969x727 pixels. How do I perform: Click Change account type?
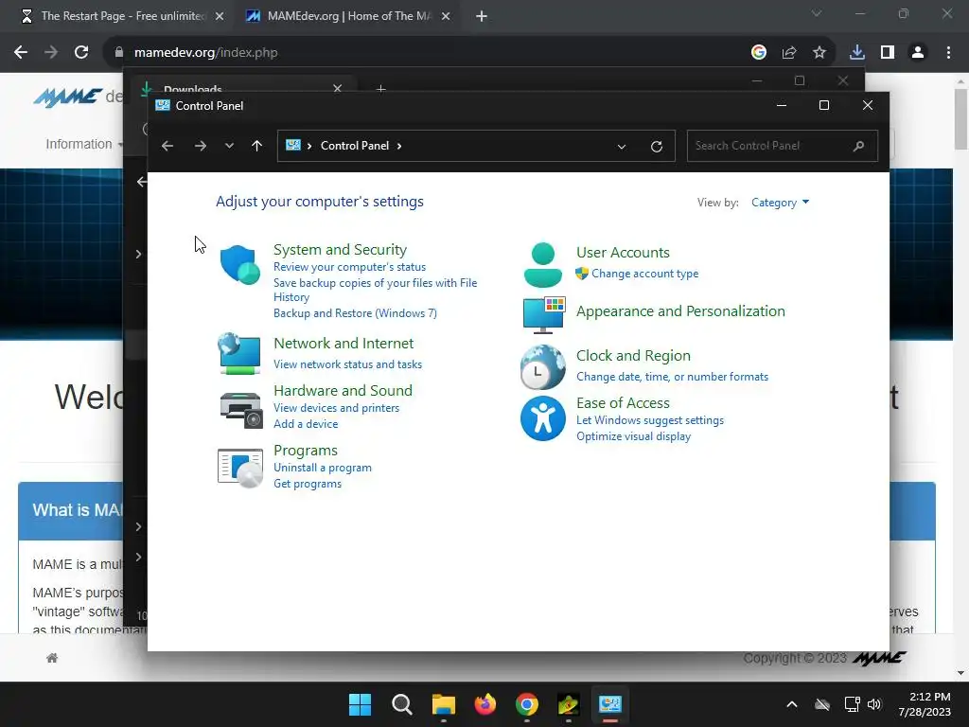click(x=644, y=274)
